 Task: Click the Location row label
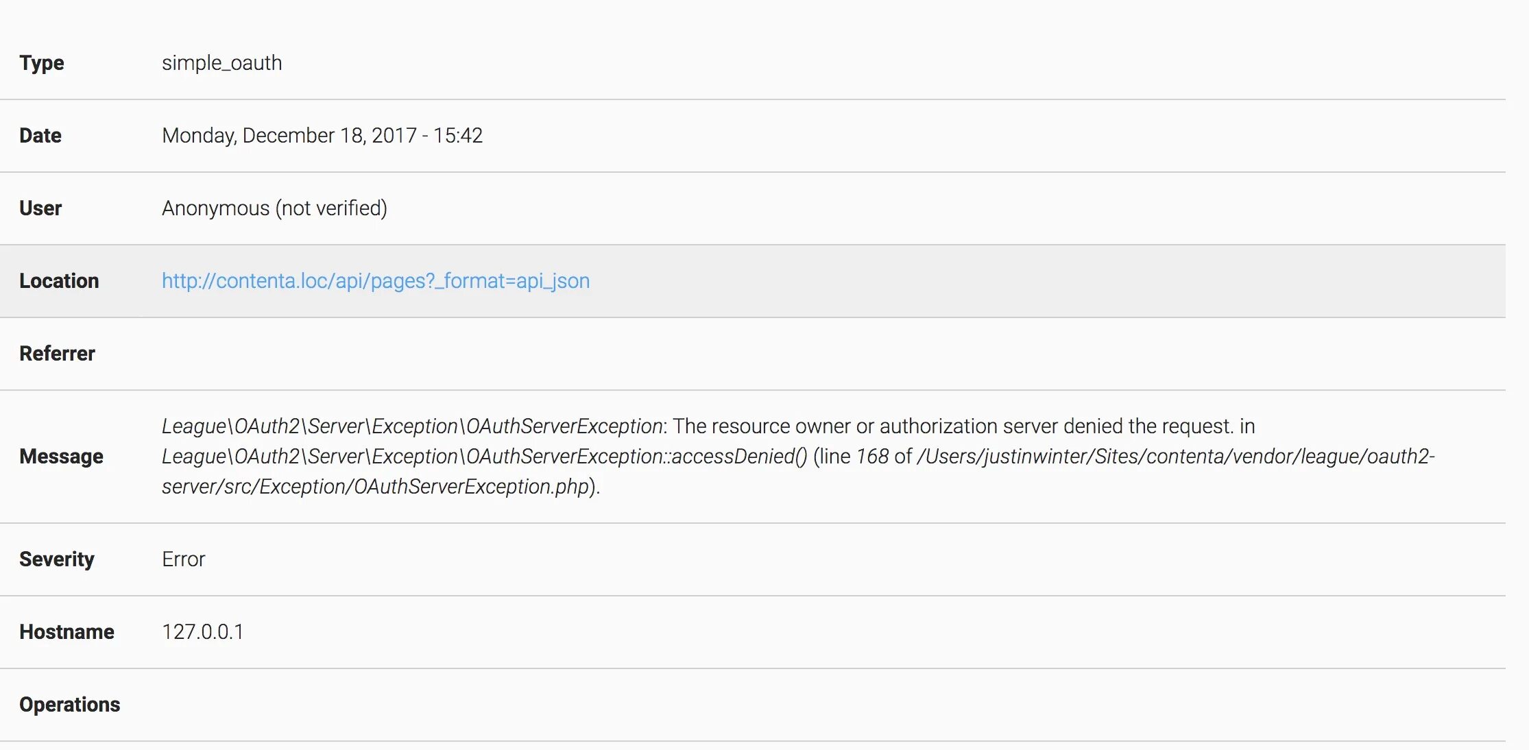tap(59, 281)
